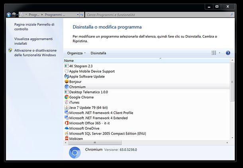Click the Java 7 Update 79 icon

tap(67, 107)
